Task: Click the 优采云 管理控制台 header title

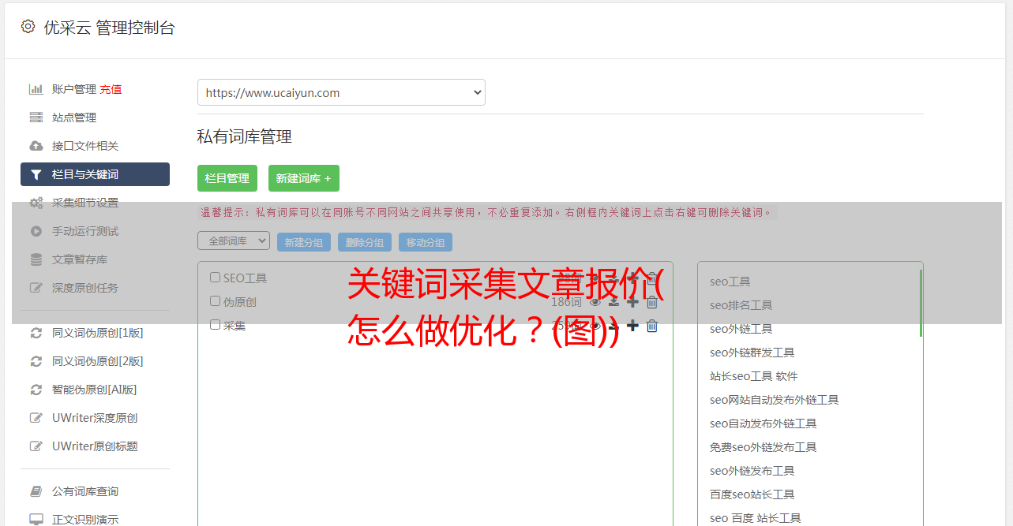Action: [109, 28]
